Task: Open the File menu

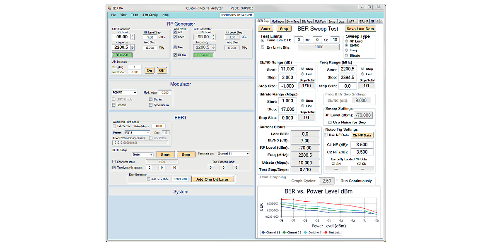Action: click(x=113, y=15)
